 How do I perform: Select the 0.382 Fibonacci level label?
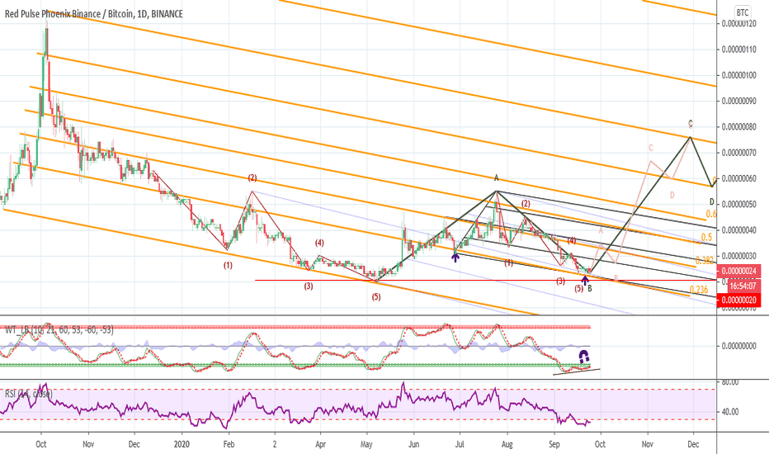pos(705,261)
